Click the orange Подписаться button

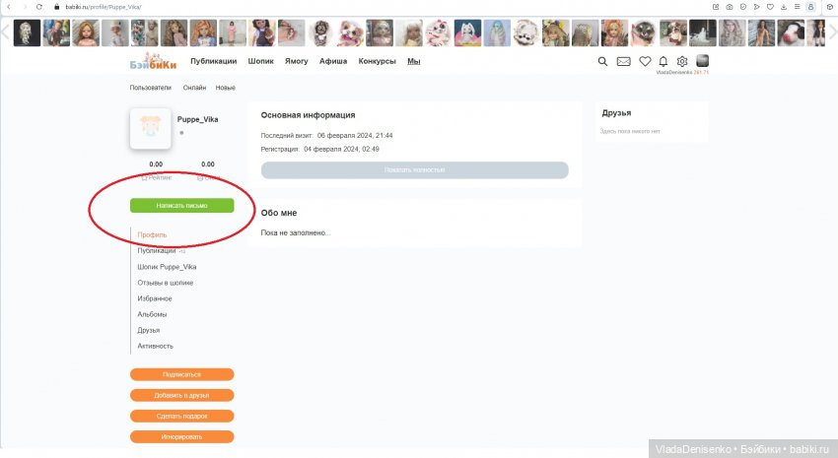point(181,374)
